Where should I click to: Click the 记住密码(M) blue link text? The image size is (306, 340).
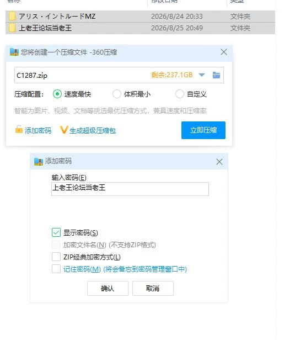pyautogui.click(x=125, y=269)
